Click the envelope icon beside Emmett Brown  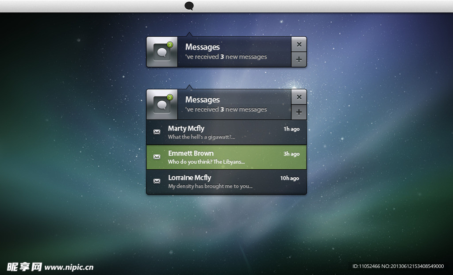pyautogui.click(x=157, y=157)
